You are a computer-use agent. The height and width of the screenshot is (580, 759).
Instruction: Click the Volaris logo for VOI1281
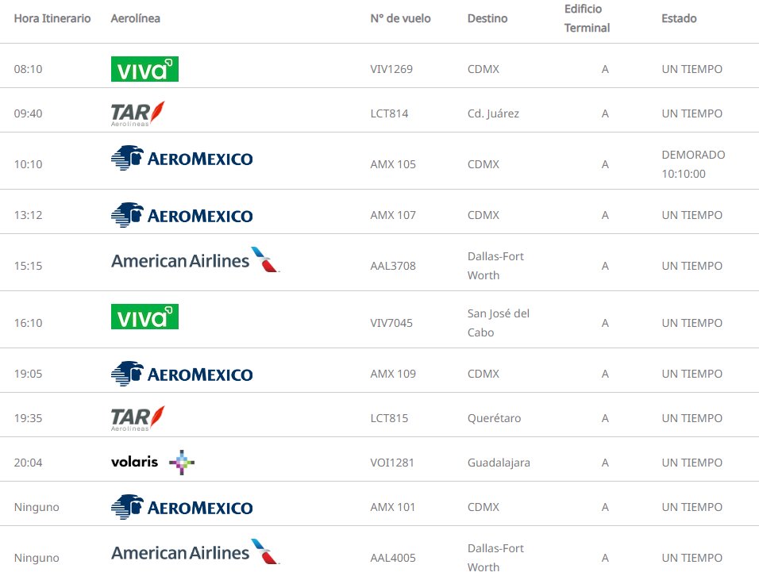coord(153,463)
